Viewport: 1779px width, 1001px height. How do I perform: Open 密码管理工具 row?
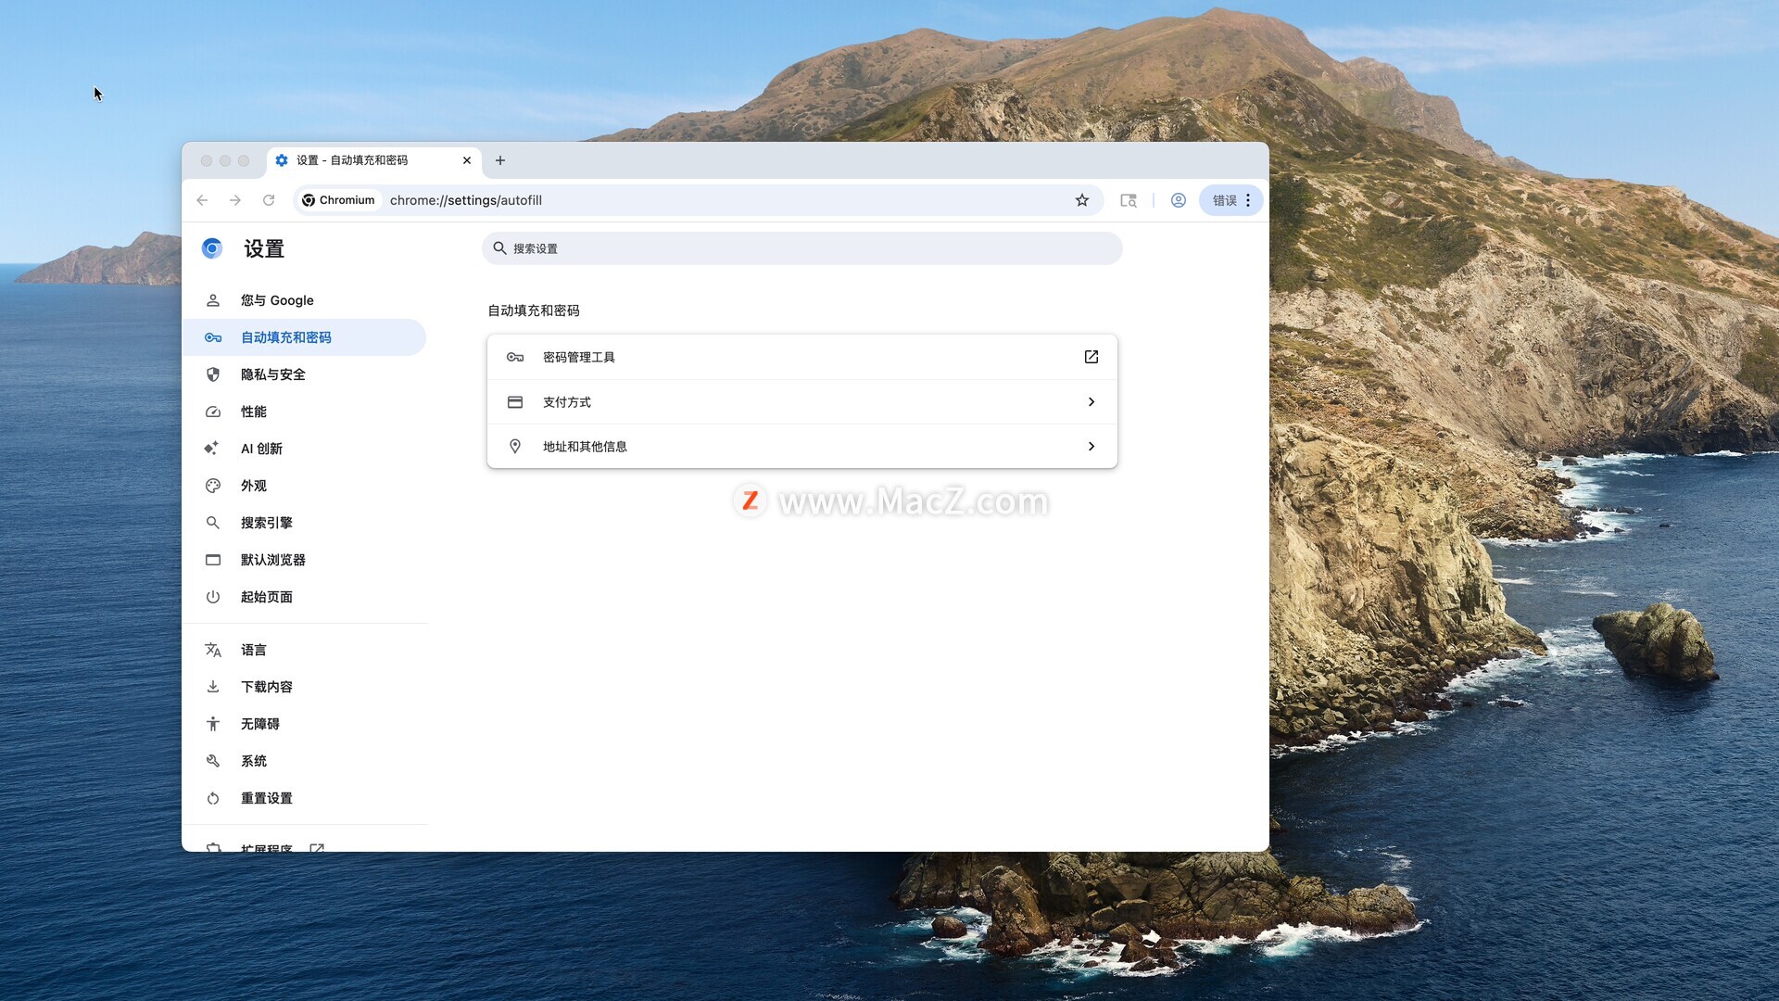tap(801, 357)
